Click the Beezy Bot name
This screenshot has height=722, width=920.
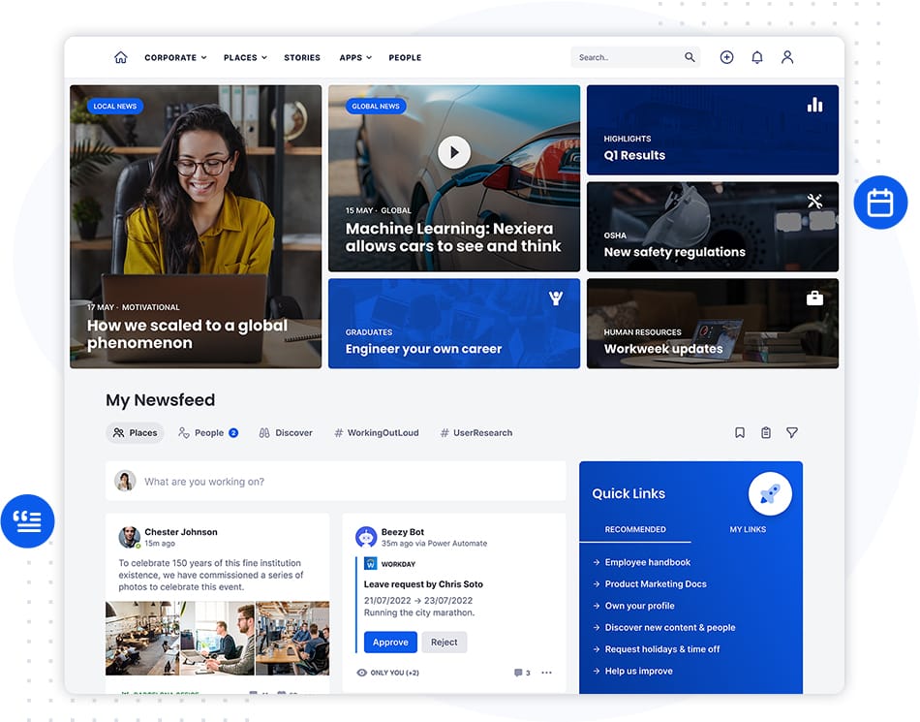coord(403,532)
